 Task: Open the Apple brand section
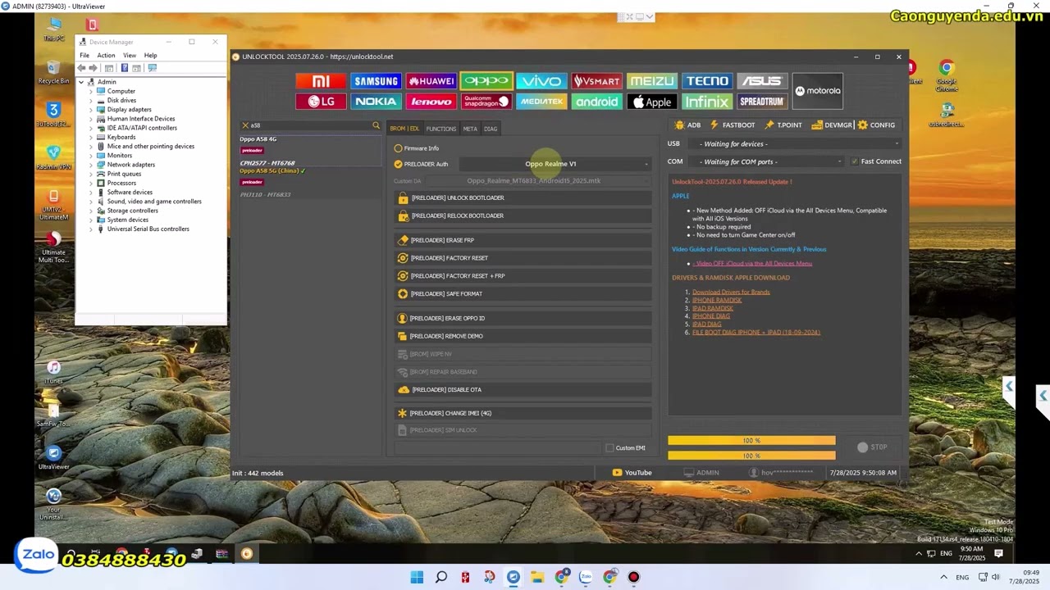pos(652,102)
